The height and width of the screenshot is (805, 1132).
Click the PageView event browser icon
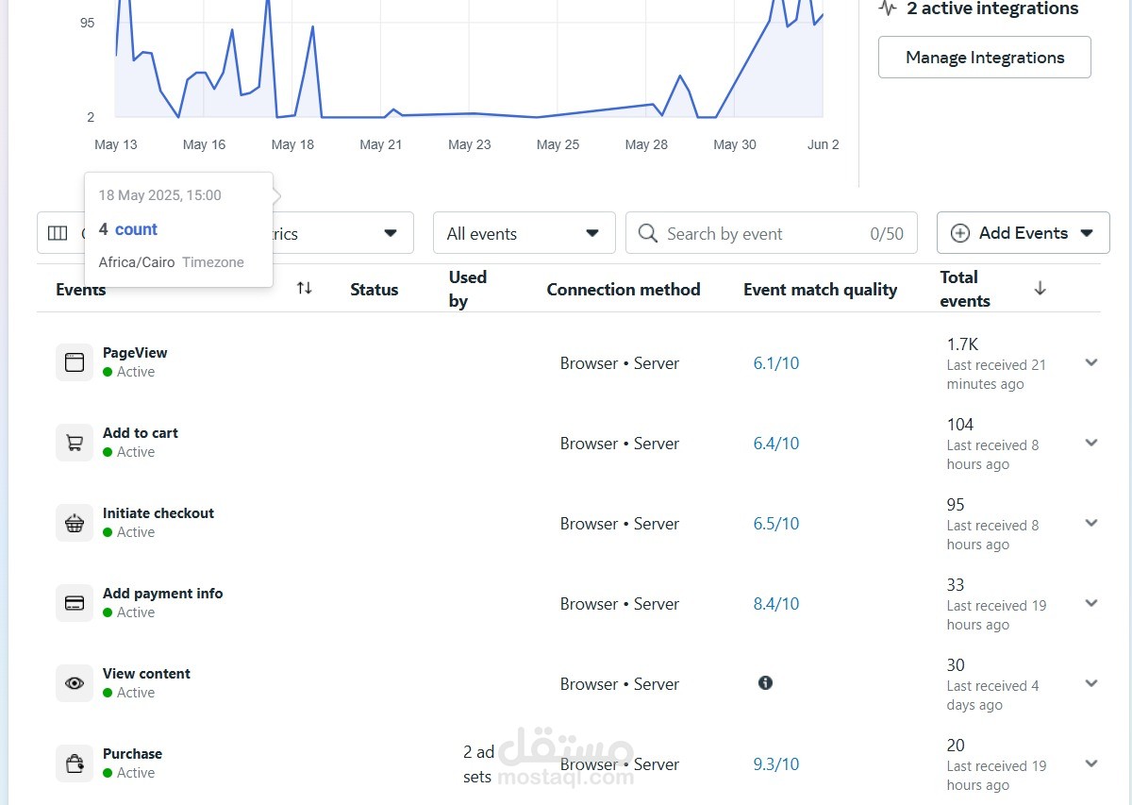point(75,362)
